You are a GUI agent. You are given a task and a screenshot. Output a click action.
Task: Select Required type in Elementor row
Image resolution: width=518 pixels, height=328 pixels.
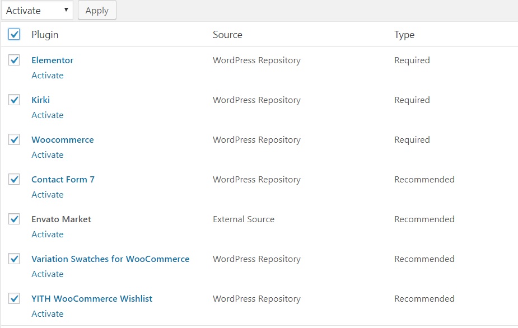pyautogui.click(x=412, y=60)
